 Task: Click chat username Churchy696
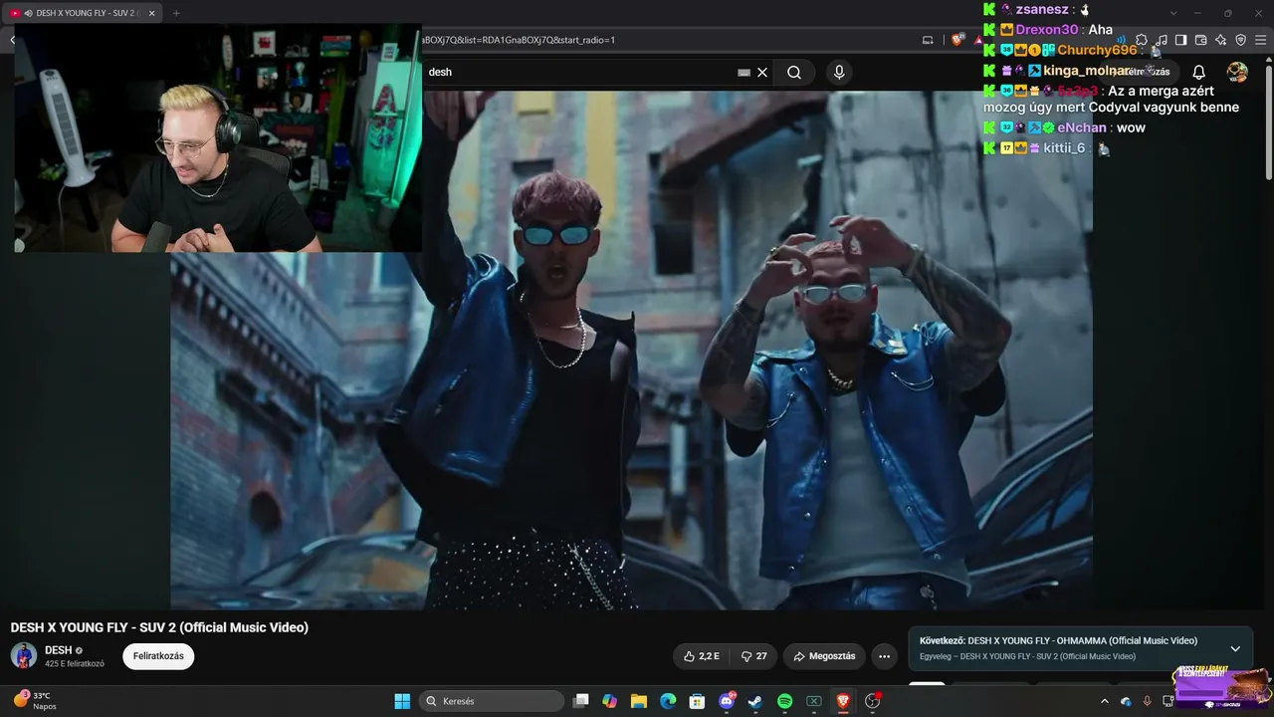(x=1097, y=50)
